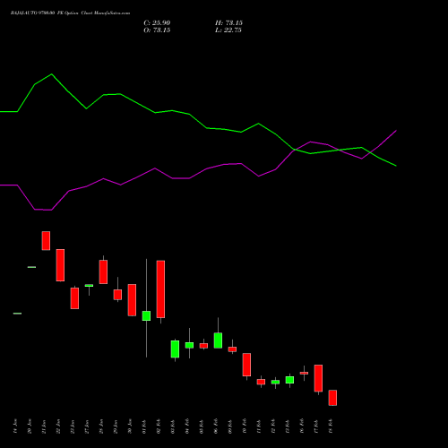Click the last red candlestick on the chart
The image size is (448, 448).
[332, 398]
